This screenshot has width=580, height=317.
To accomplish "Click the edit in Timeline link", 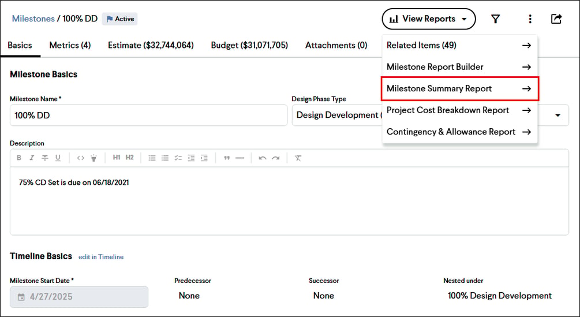I will click(x=101, y=257).
